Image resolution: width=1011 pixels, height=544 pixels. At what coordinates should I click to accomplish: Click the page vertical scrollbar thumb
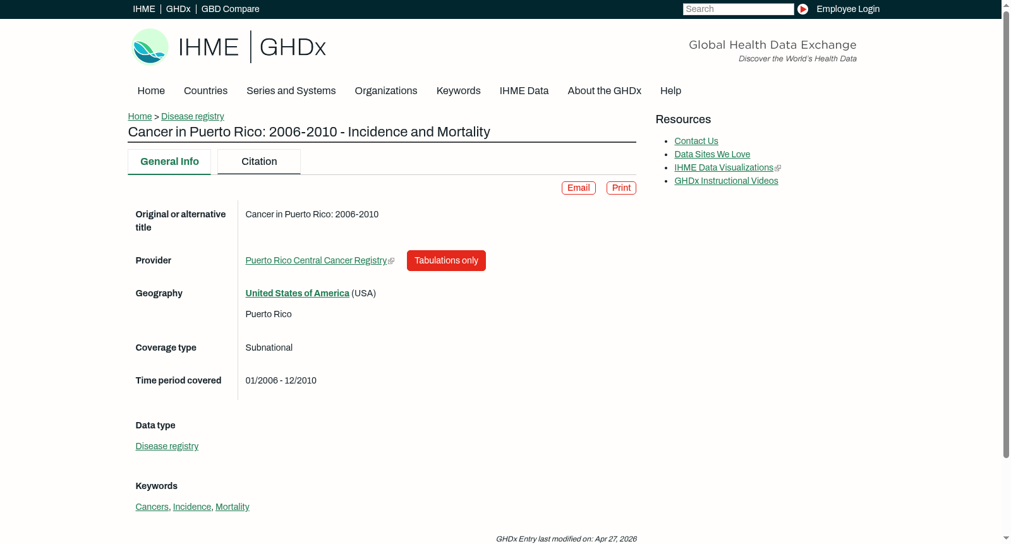tap(1006, 234)
